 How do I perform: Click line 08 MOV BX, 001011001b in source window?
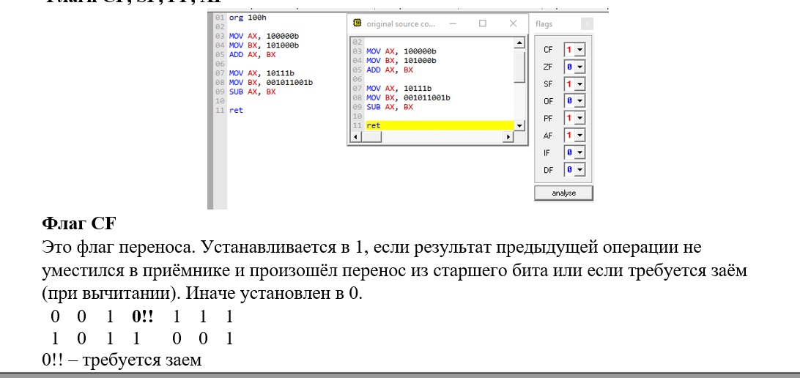[x=408, y=98]
